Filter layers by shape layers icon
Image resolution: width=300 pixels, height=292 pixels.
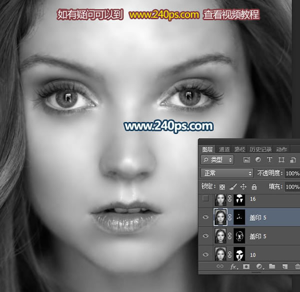pos(281,160)
